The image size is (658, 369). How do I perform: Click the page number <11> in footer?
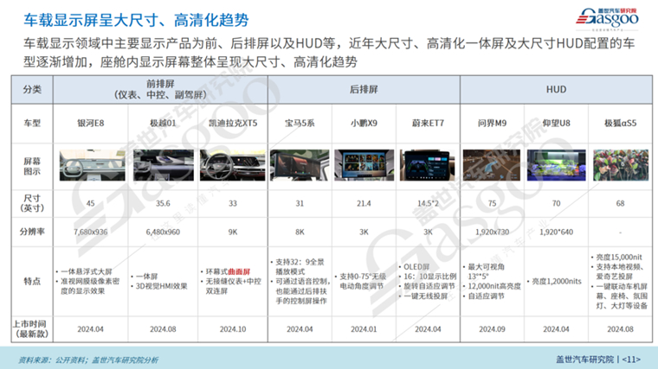pos(631,359)
